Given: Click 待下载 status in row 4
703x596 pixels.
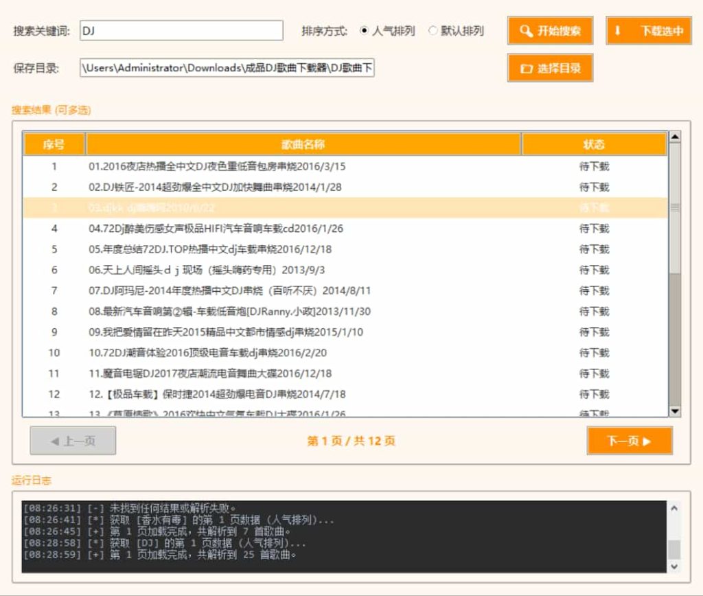Looking at the screenshot, I should (x=594, y=229).
